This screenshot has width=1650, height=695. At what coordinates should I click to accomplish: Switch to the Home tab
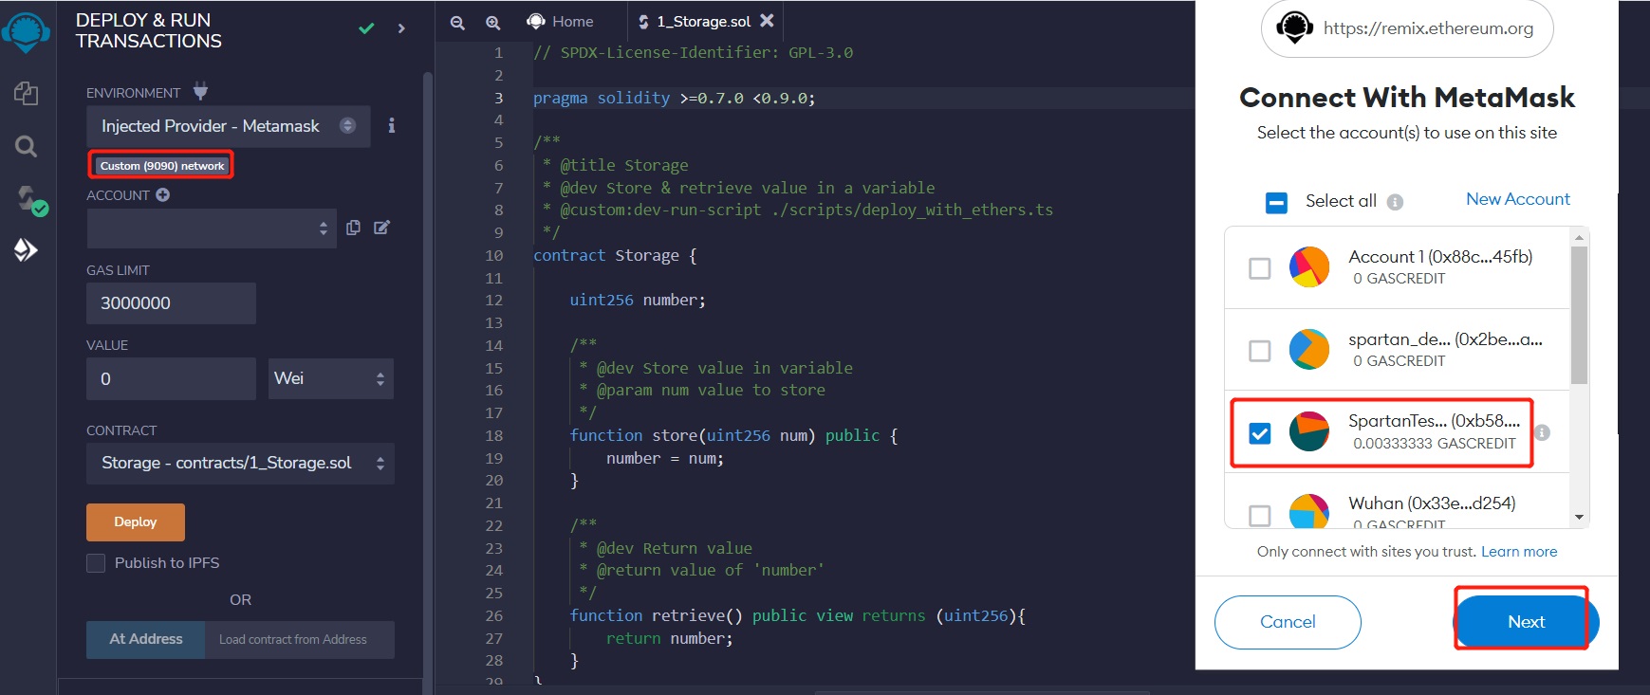click(x=561, y=22)
